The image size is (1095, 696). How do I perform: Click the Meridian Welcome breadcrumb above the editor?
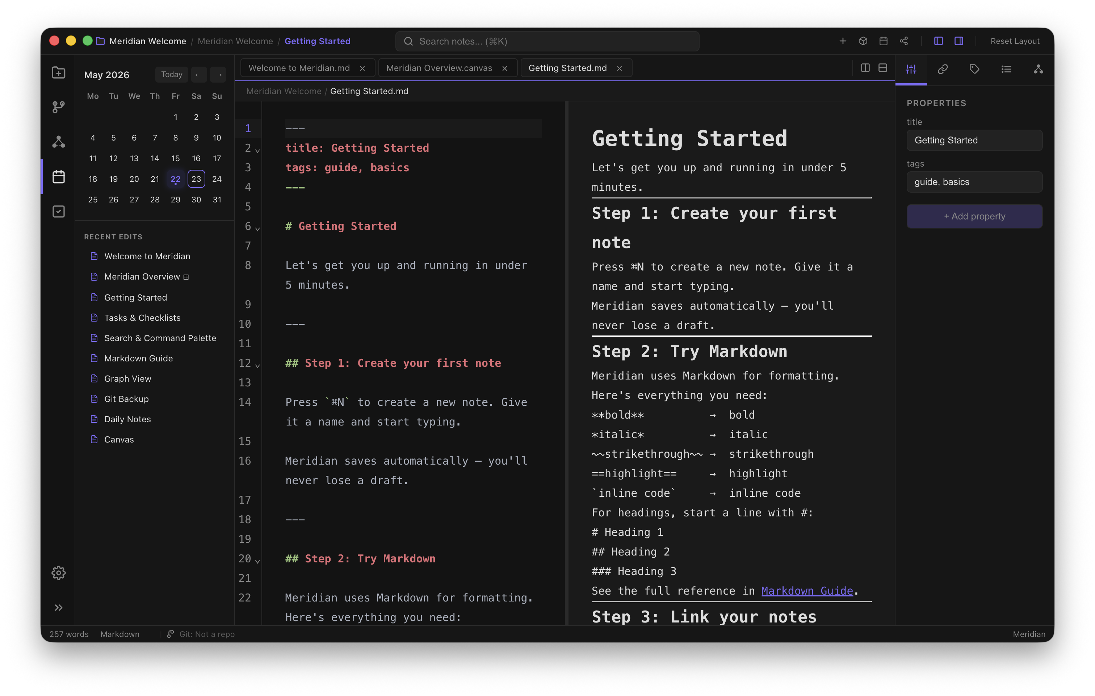coord(284,91)
